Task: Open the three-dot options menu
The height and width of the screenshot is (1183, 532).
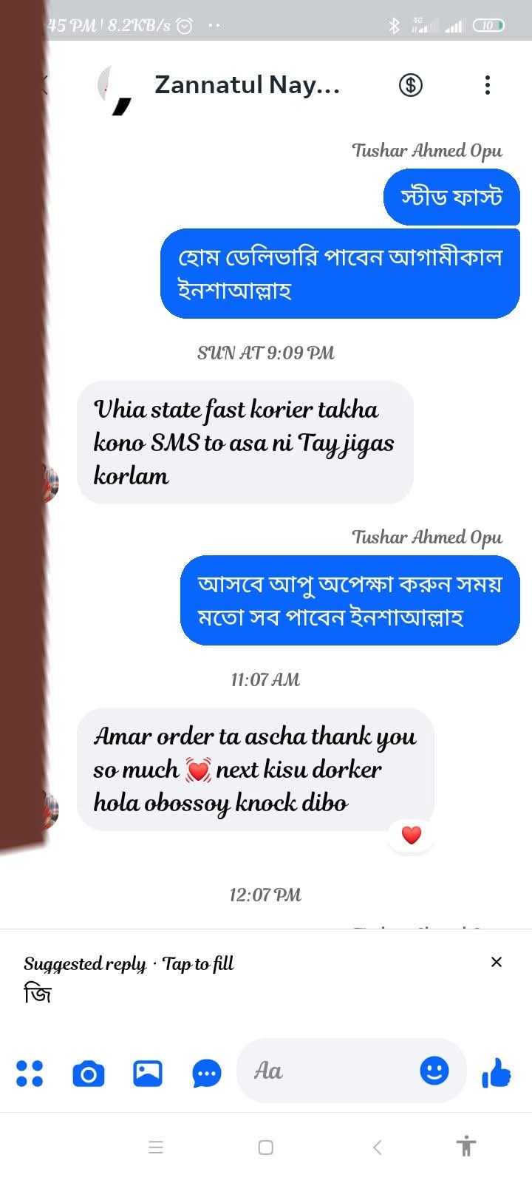Action: coord(488,85)
